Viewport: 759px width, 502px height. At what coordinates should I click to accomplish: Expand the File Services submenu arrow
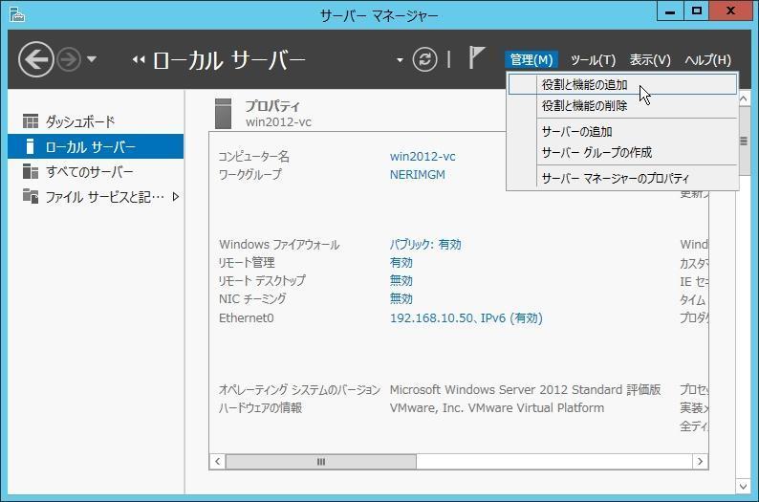(176, 197)
